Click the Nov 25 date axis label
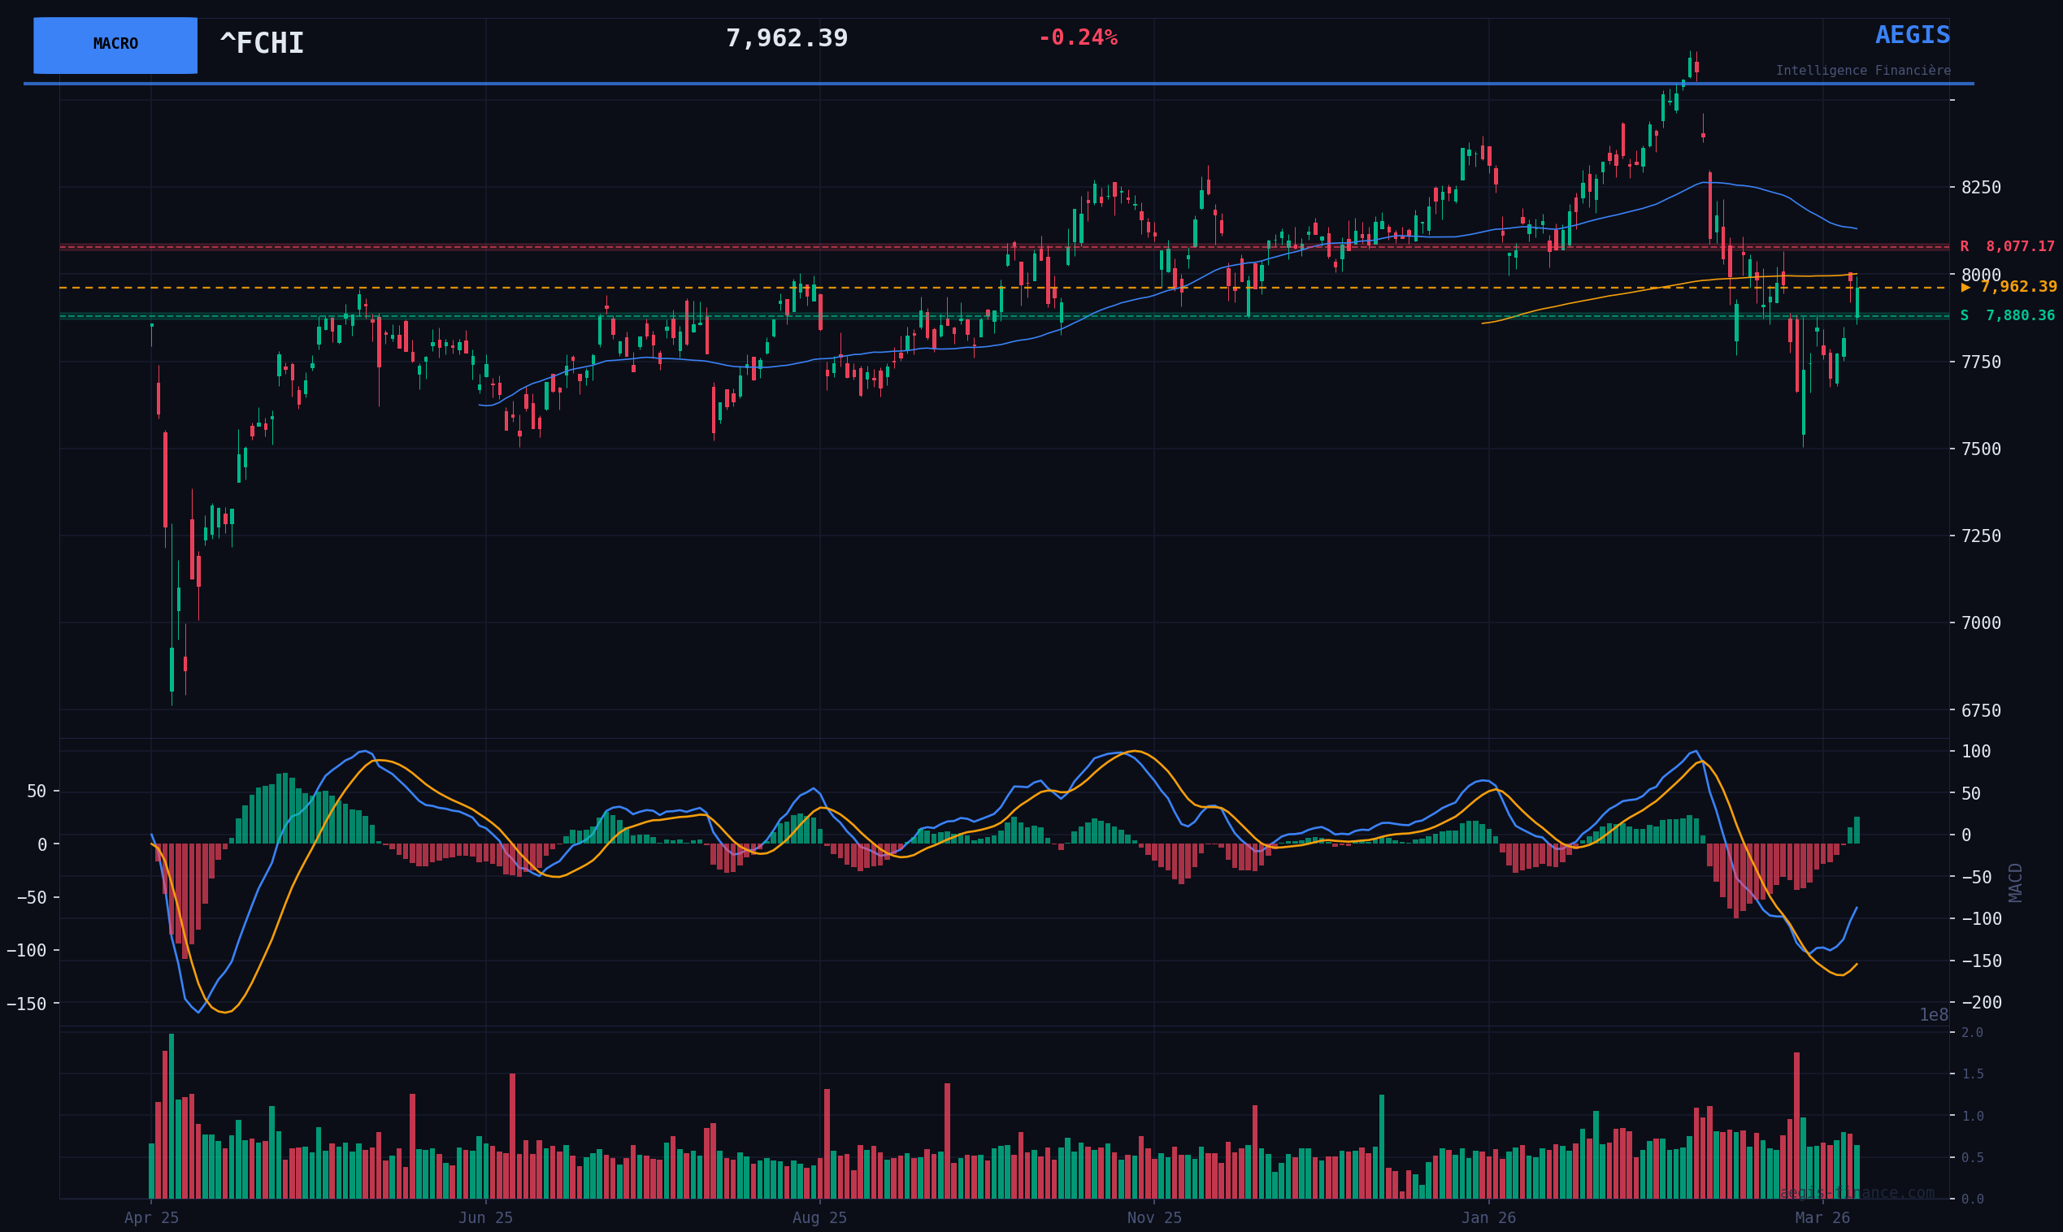The height and width of the screenshot is (1232, 2063). pyautogui.click(x=1154, y=1218)
